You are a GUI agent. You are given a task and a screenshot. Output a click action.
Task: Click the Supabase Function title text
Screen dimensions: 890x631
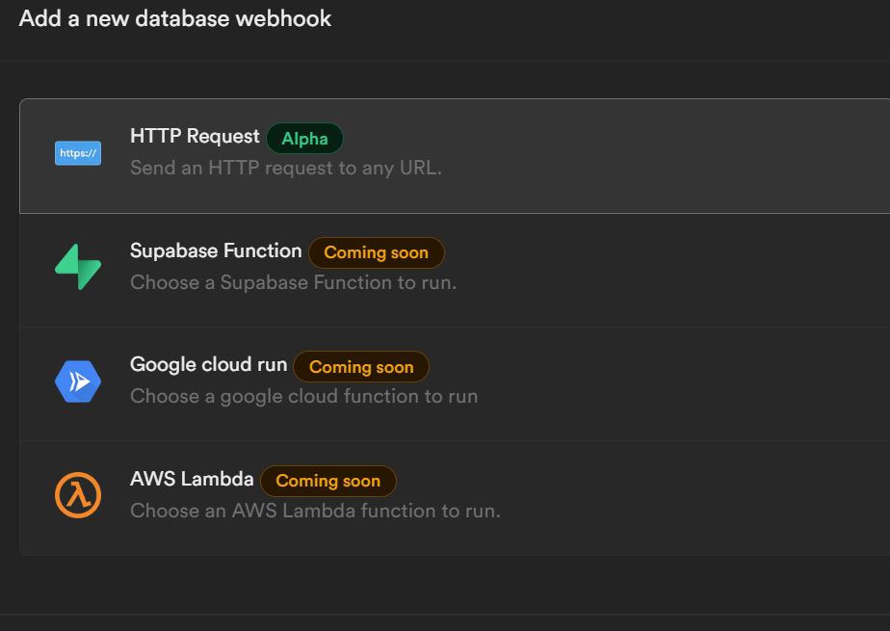216,251
